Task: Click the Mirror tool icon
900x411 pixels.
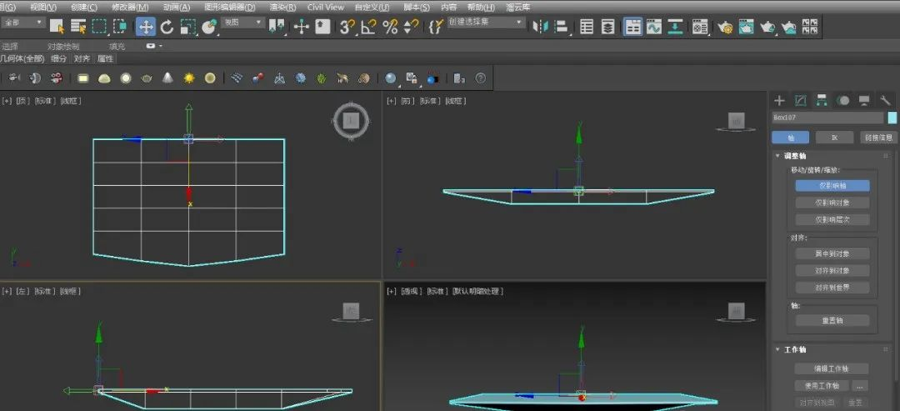Action: 540,27
